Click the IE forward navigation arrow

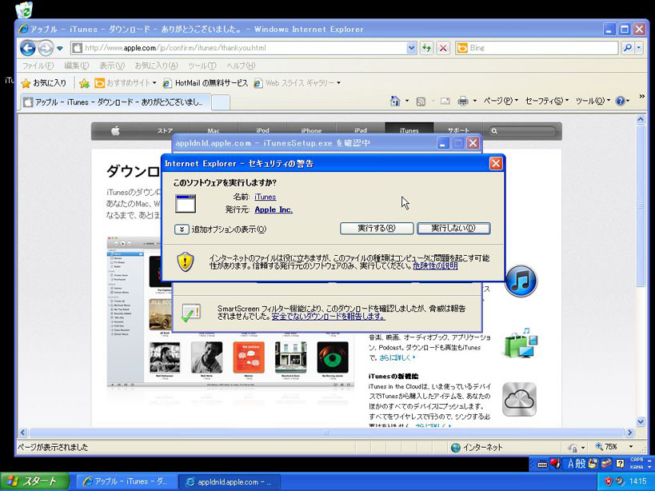point(45,49)
